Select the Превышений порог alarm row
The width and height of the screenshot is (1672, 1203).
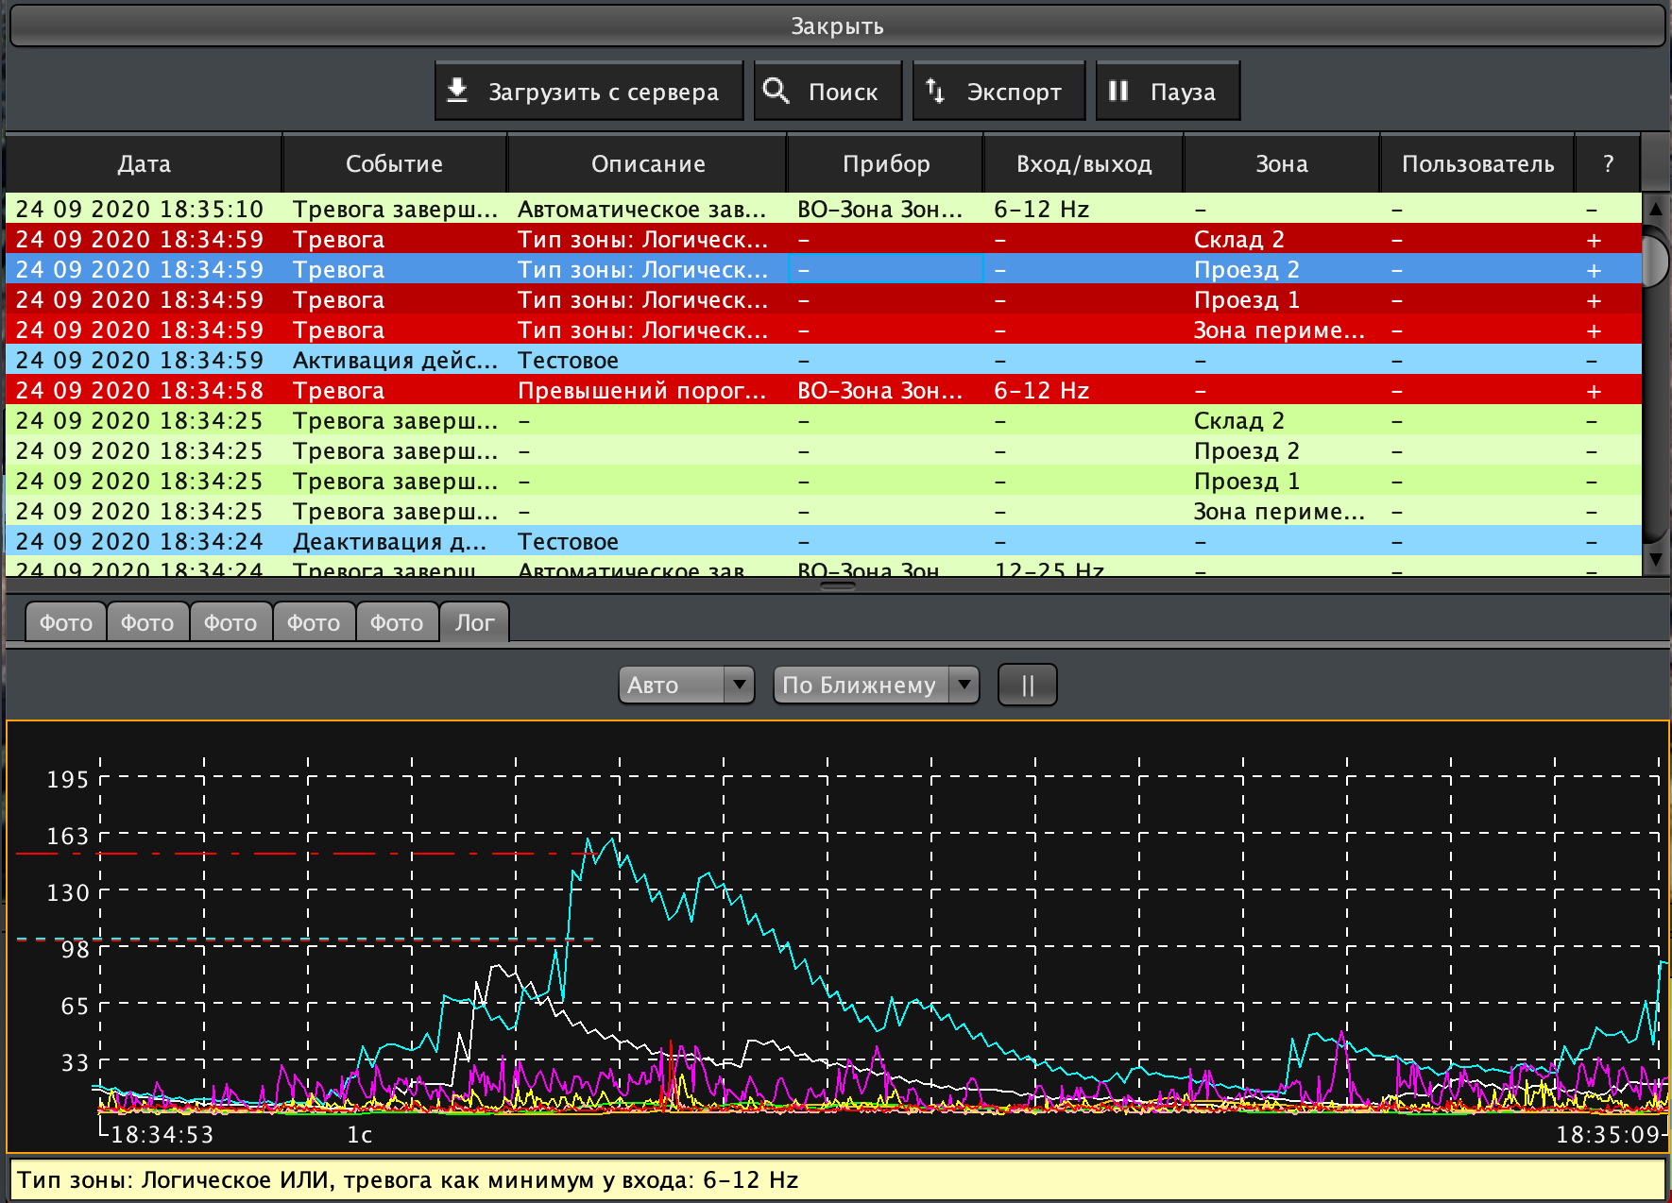click(640, 390)
